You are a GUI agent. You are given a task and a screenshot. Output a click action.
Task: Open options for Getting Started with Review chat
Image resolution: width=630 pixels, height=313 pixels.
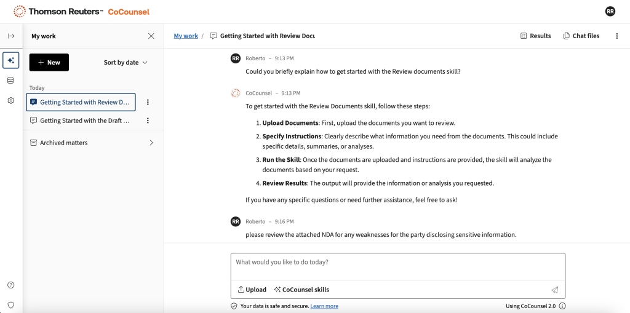pos(148,102)
